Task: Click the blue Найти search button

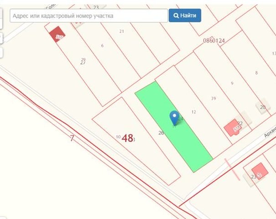Action: [185, 16]
